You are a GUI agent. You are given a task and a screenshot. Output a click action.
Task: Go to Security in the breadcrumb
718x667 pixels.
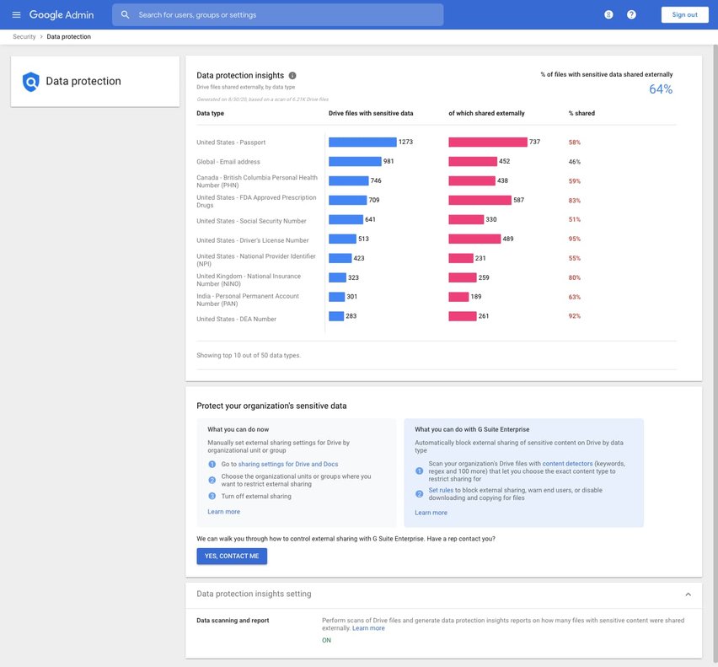click(x=24, y=36)
